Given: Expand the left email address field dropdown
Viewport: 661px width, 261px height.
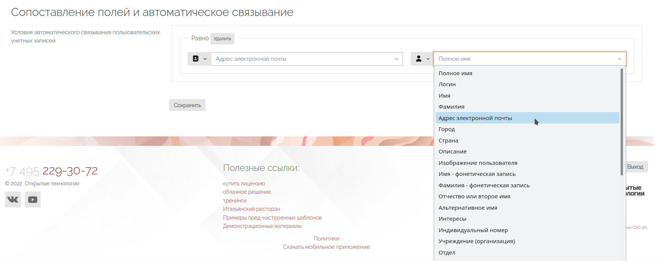Looking at the screenshot, I should point(307,59).
